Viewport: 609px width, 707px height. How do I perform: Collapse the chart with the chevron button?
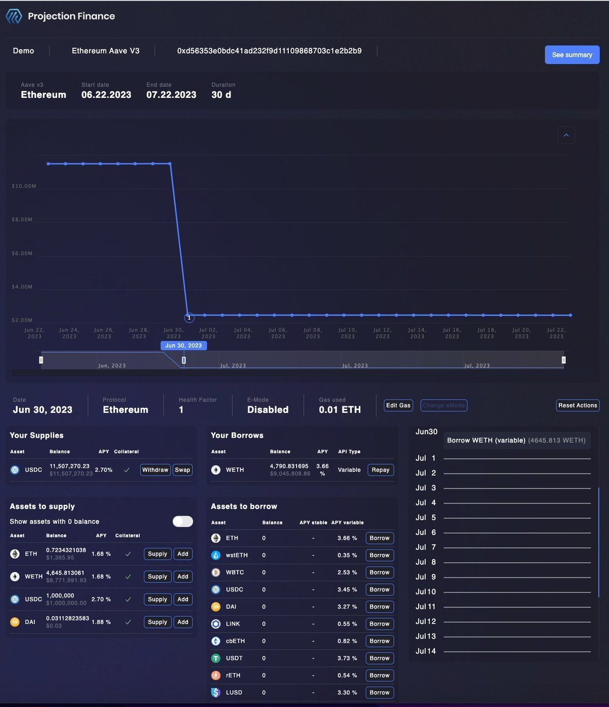[566, 135]
